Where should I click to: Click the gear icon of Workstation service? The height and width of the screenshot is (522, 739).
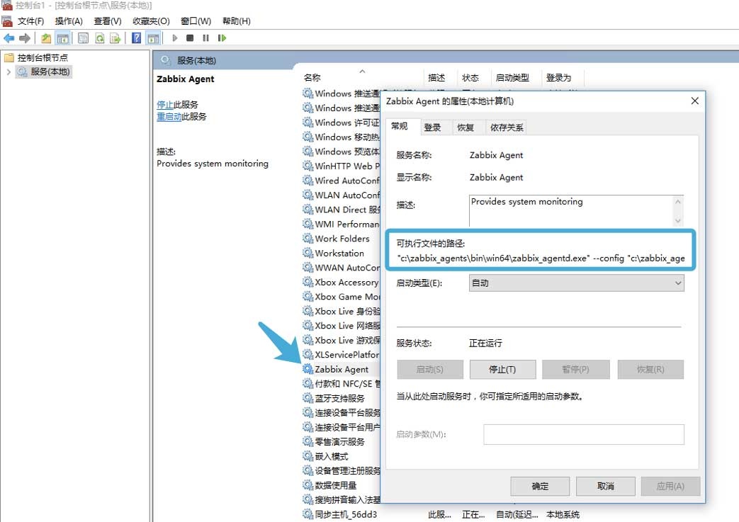pyautogui.click(x=308, y=253)
